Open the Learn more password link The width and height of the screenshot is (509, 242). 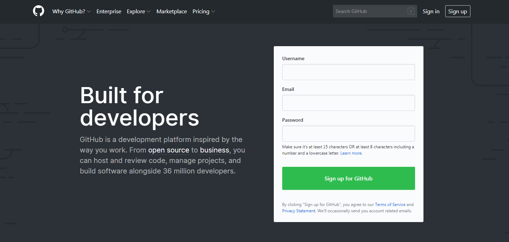[351, 153]
